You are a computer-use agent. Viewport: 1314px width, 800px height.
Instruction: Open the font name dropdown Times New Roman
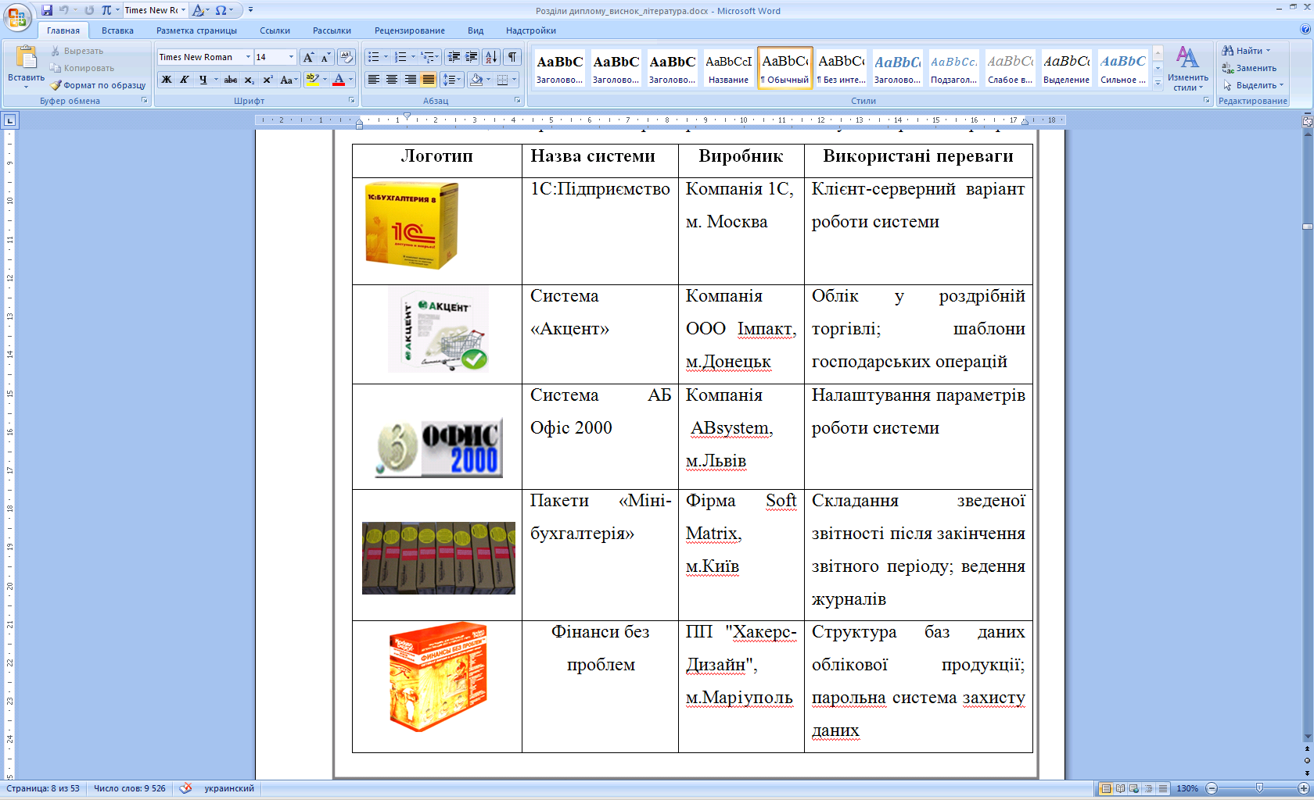click(x=248, y=57)
